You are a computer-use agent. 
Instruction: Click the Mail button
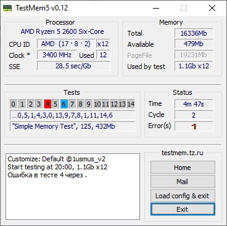pyautogui.click(x=183, y=182)
